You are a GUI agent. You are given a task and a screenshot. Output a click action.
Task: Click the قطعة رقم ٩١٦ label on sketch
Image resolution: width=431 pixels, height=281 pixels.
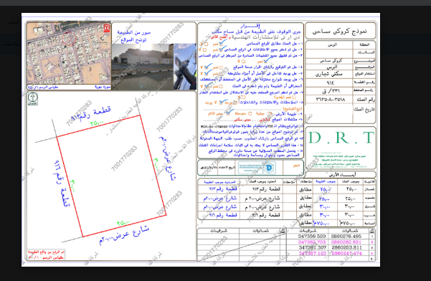pyautogui.click(x=61, y=183)
